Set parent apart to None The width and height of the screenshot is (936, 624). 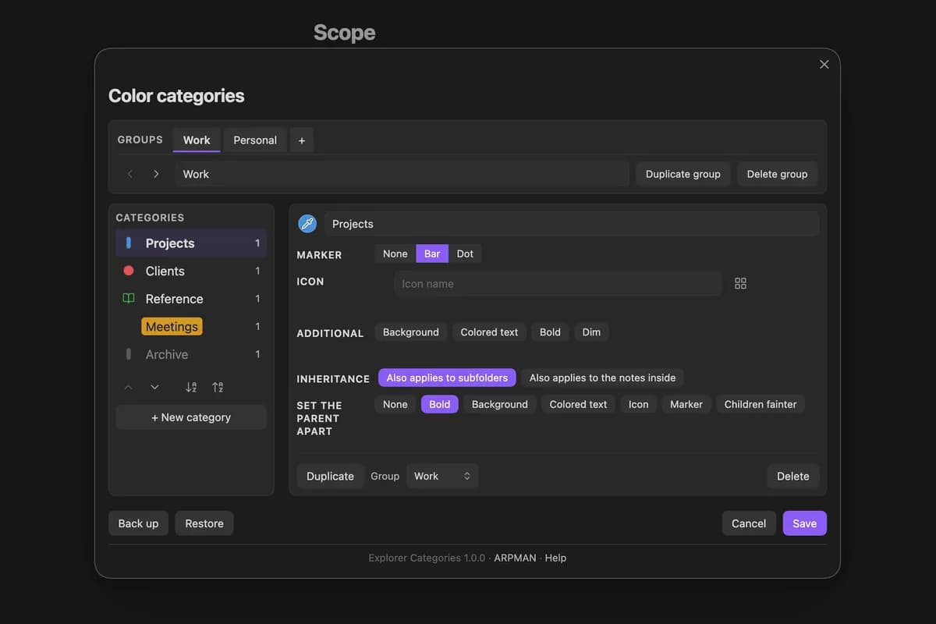[x=395, y=404]
